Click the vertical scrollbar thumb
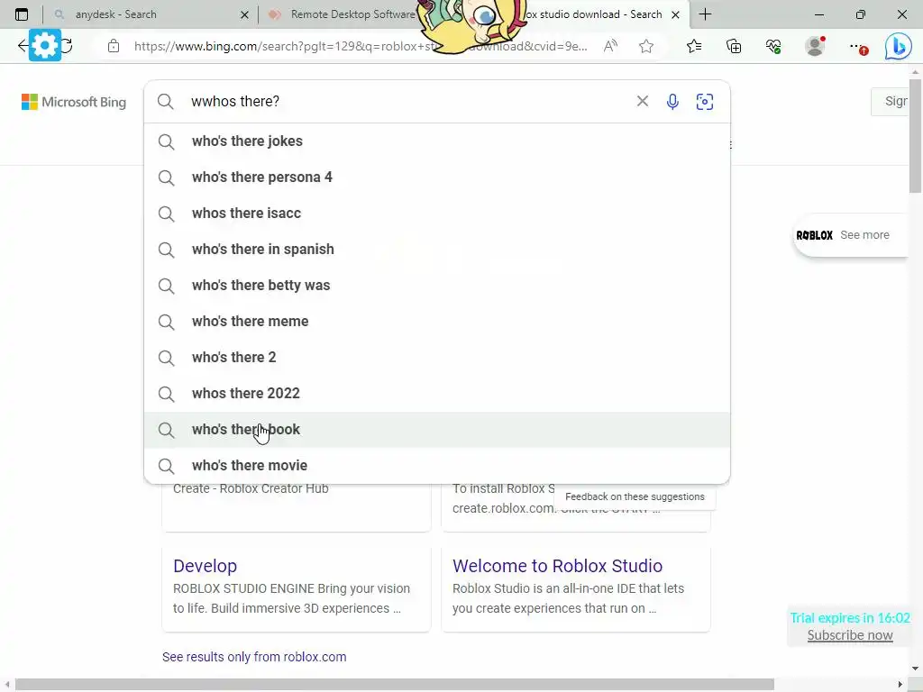Viewport: 923px width, 692px height. coord(915,135)
